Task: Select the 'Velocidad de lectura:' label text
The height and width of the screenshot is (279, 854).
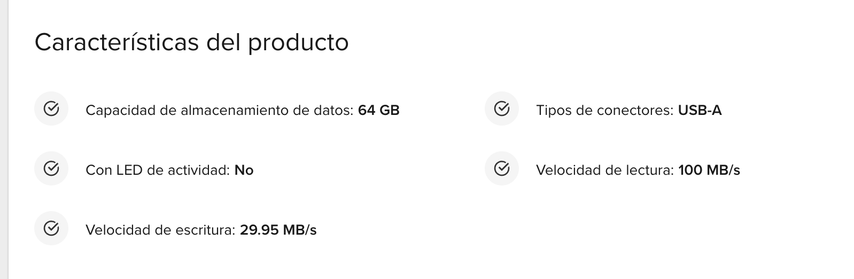Action: [605, 170]
